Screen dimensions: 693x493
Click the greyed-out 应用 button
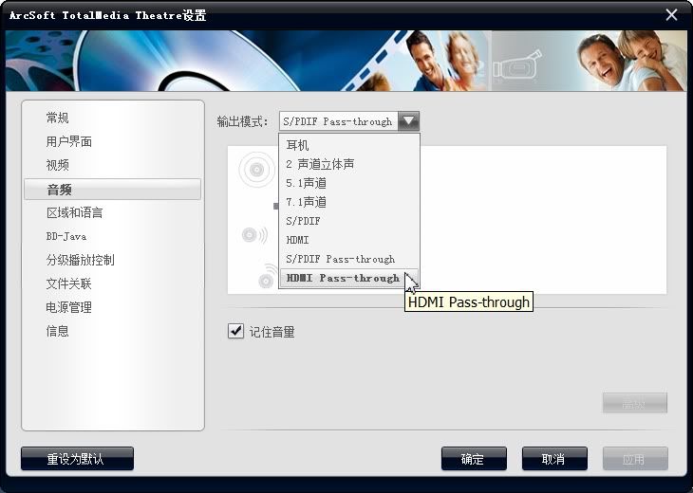pos(635,459)
